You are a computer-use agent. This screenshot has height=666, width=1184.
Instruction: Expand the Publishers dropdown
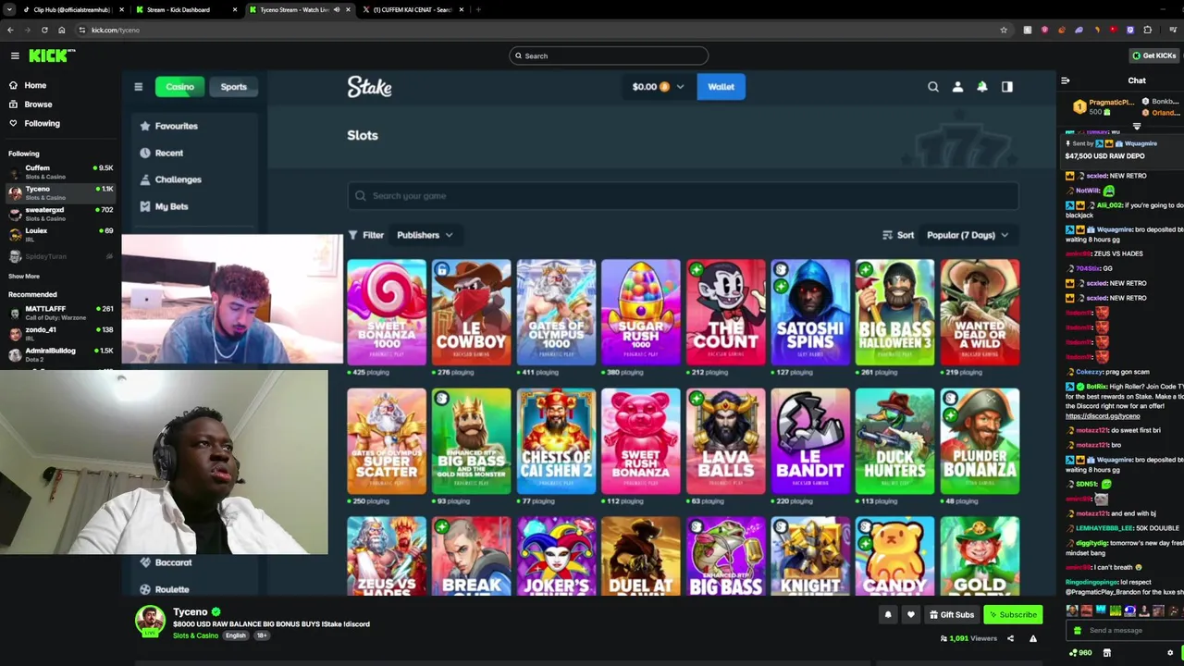click(x=425, y=235)
